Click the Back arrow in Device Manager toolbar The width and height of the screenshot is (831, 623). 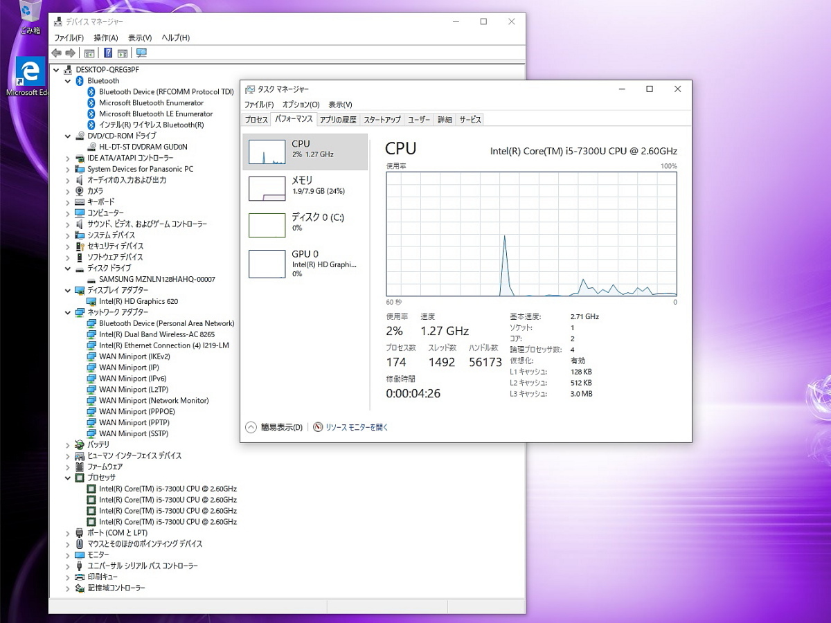57,53
